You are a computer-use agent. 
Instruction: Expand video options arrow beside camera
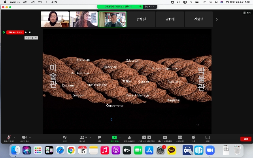point(30,137)
